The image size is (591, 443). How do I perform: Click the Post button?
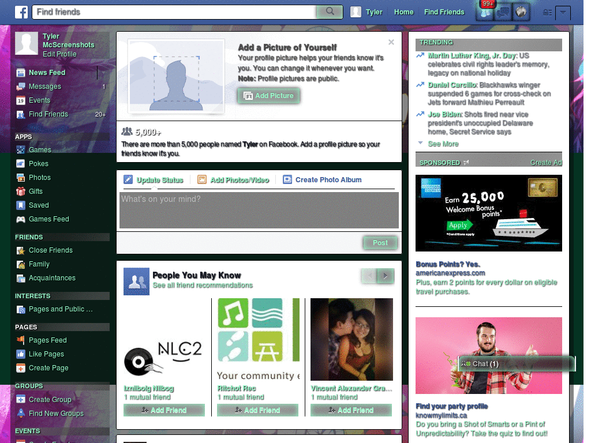click(380, 243)
